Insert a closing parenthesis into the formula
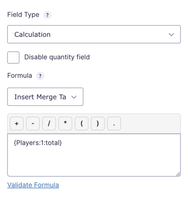This screenshot has width=188, height=201. tap(98, 124)
